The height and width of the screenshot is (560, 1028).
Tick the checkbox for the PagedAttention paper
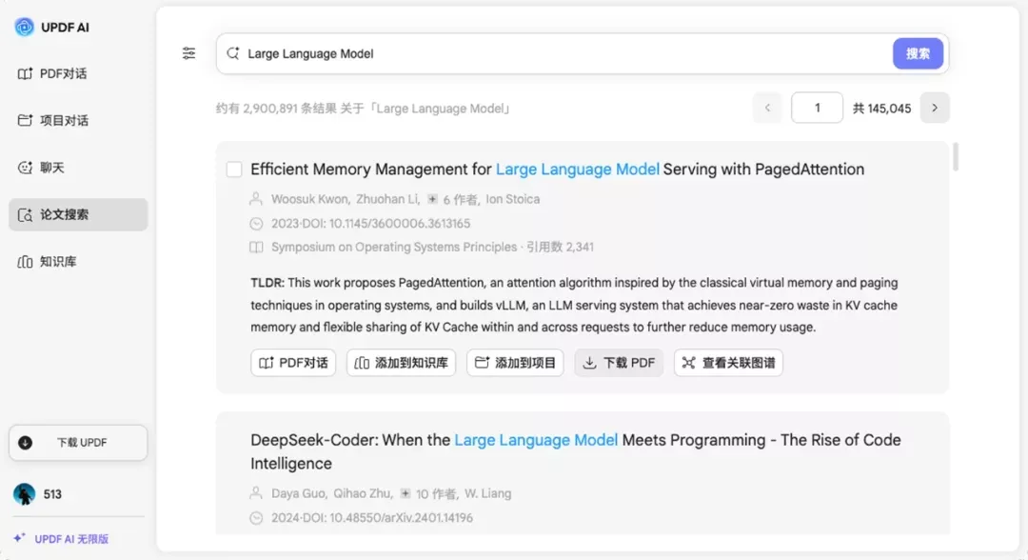coord(234,170)
